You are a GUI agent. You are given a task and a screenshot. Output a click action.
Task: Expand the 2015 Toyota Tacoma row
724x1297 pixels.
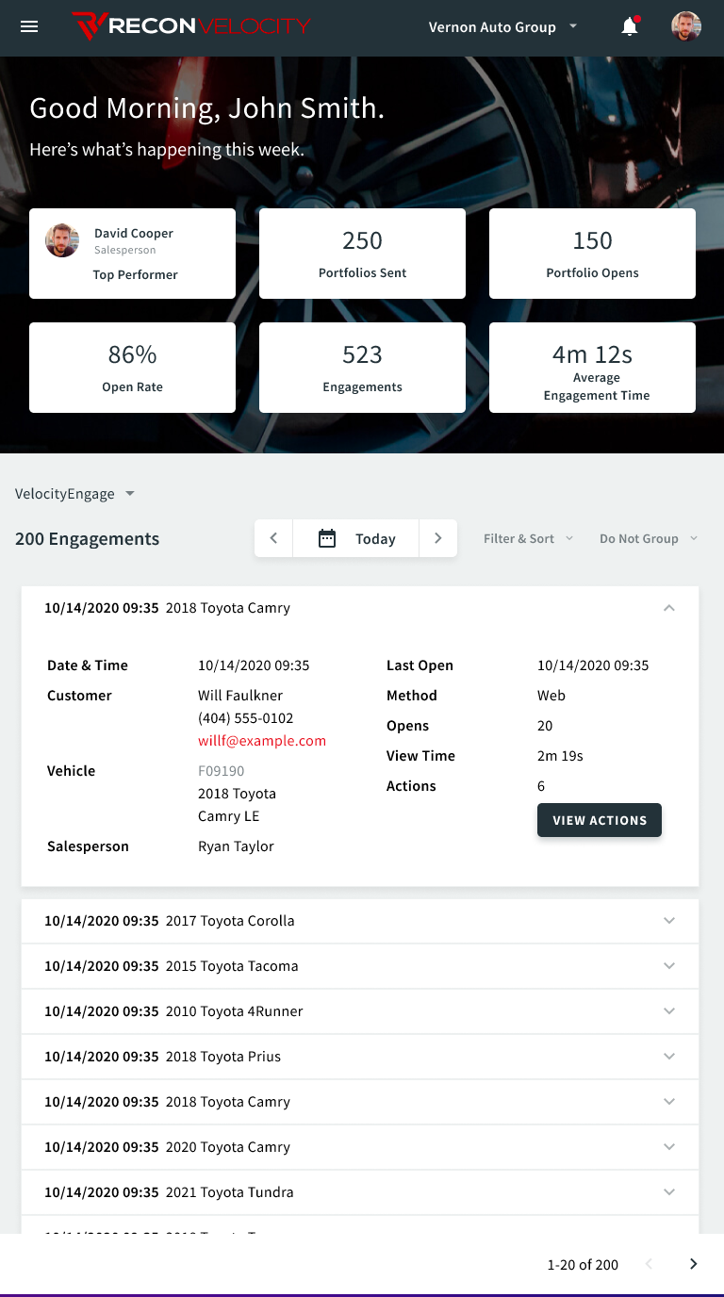pos(668,966)
